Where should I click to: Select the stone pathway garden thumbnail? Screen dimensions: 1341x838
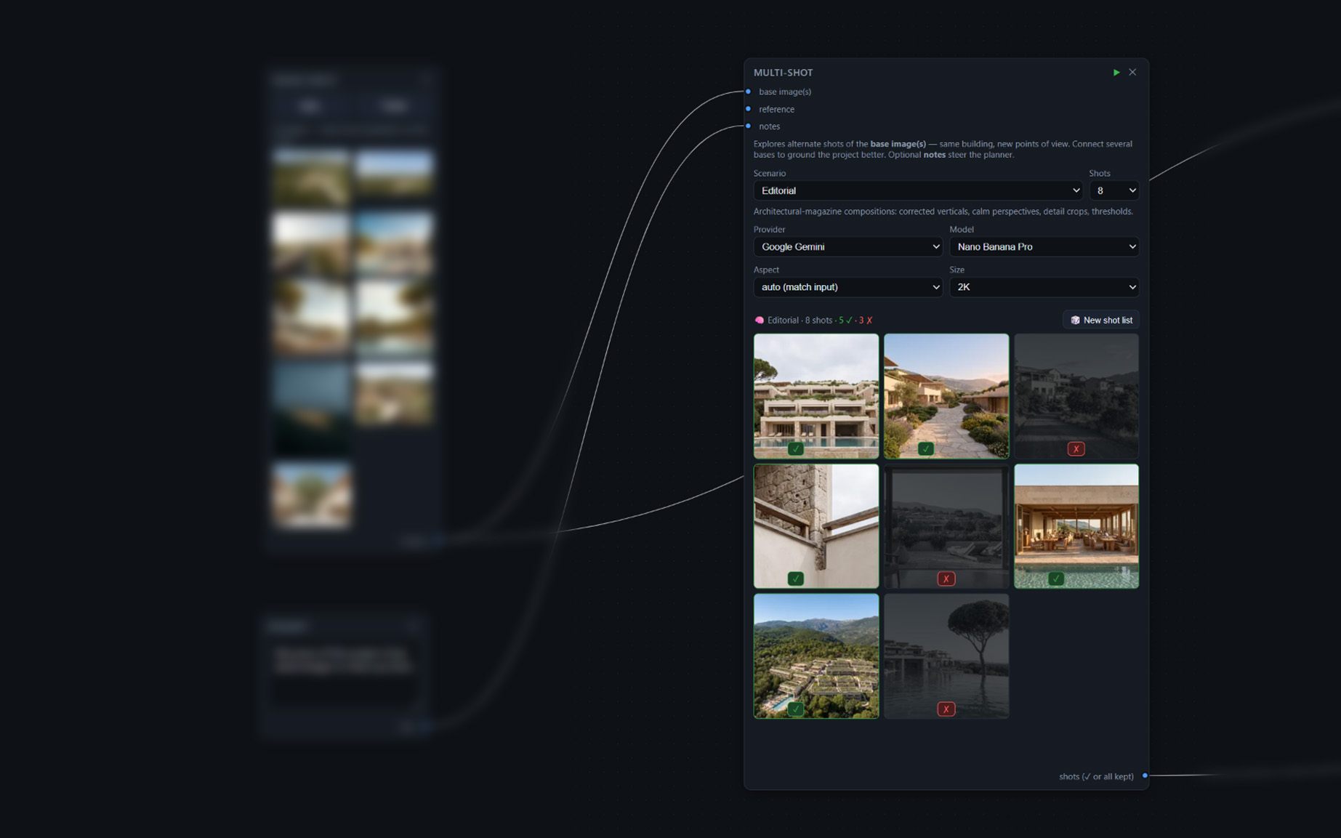pos(946,396)
